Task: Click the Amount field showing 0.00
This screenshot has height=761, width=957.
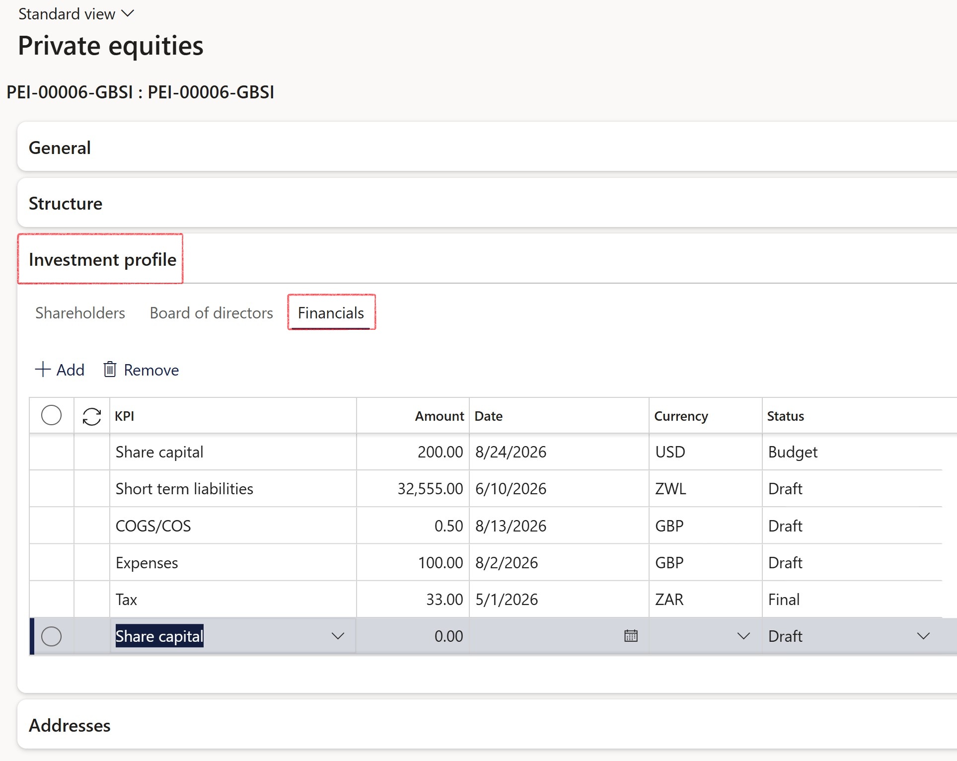Action: 413,636
